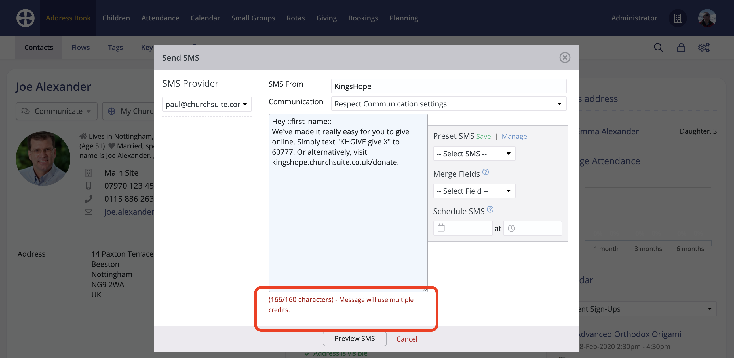
Task: Click the SMS From input field
Action: tap(448, 86)
